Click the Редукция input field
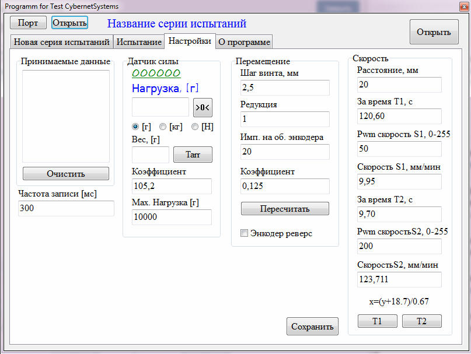 tap(285, 119)
